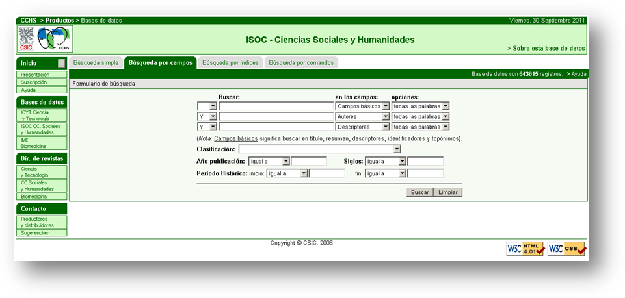Click search text field in Descriptores row
Viewport: 625px width, 298px height.
pyautogui.click(x=276, y=127)
